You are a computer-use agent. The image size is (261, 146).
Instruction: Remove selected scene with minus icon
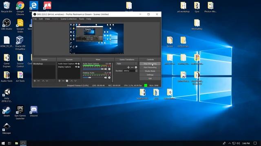38,81
